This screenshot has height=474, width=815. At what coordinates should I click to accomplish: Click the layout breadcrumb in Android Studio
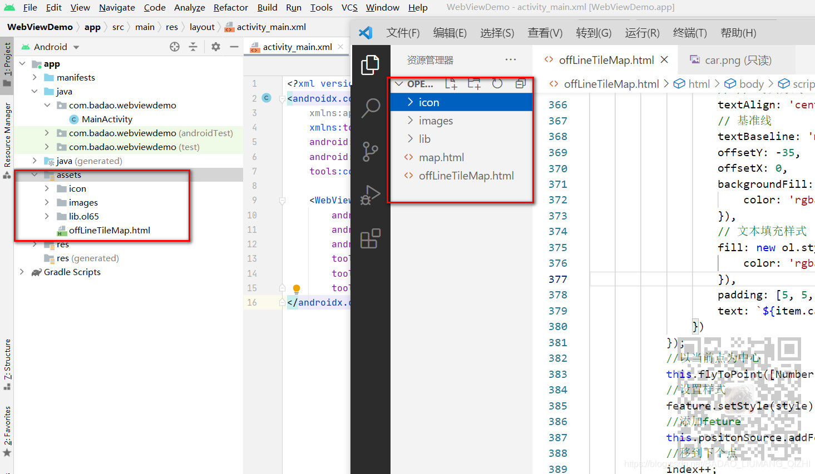pos(202,27)
